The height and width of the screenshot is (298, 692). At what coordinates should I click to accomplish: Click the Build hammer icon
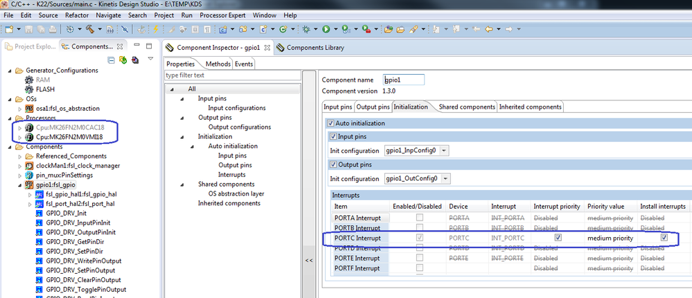[89, 29]
